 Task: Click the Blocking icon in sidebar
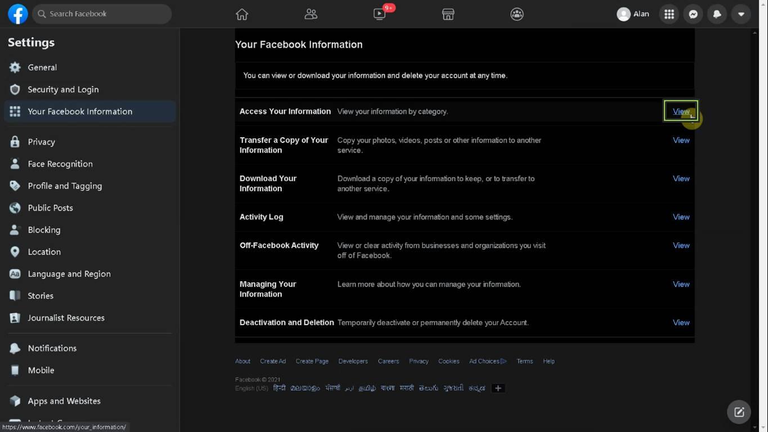point(15,229)
